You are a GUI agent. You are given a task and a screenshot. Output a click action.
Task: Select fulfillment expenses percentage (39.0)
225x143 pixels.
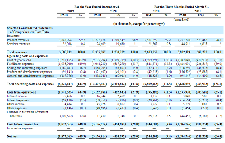click(x=218, y=64)
